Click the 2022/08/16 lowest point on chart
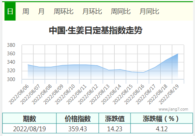The image size is (195, 136). tap(143, 73)
